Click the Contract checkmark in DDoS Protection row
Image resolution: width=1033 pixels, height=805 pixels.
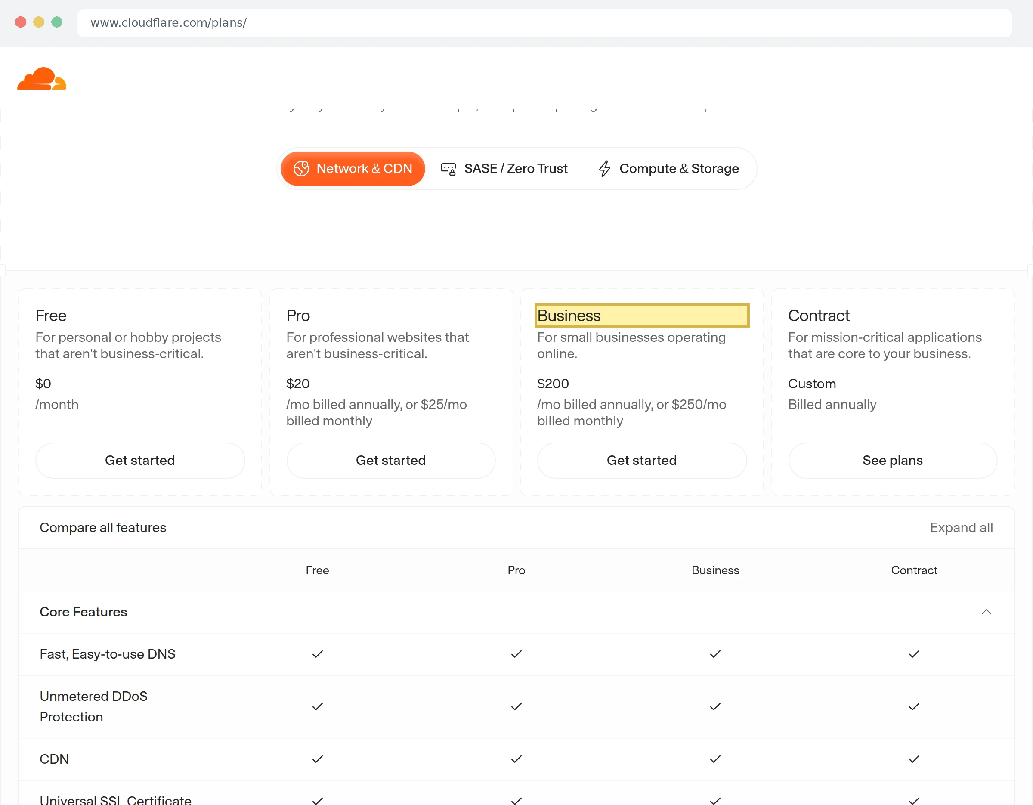click(914, 706)
